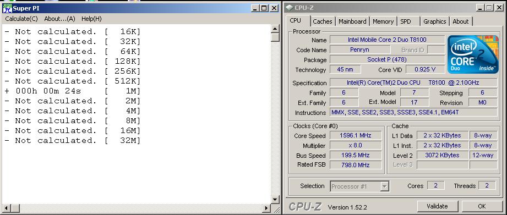Image resolution: width=507 pixels, height=215 pixels.
Task: Click the Validate button
Action: pyautogui.click(x=437, y=206)
